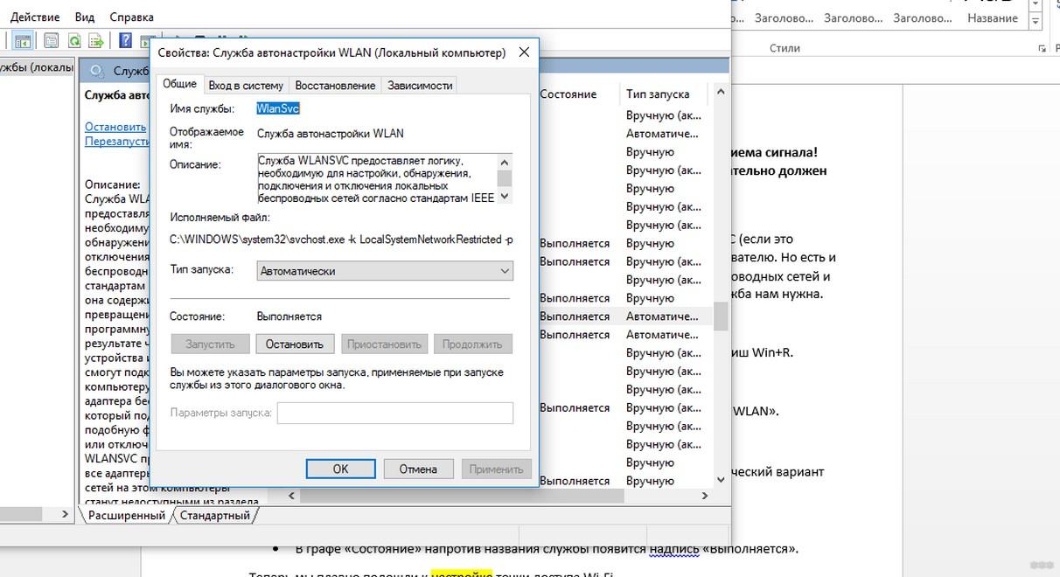The height and width of the screenshot is (577, 1060).
Task: Open the Действие menu
Action: pyautogui.click(x=35, y=17)
